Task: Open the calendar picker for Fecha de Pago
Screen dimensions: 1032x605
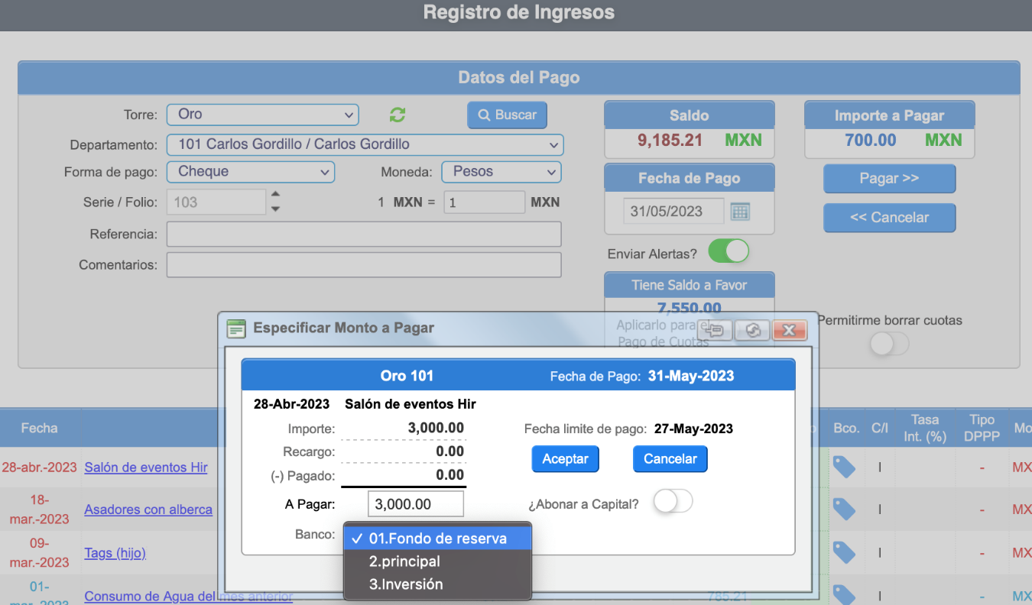Action: [739, 212]
